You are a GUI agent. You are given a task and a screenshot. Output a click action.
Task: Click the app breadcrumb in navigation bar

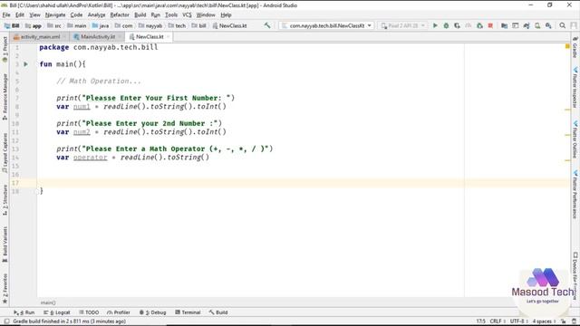(x=34, y=26)
